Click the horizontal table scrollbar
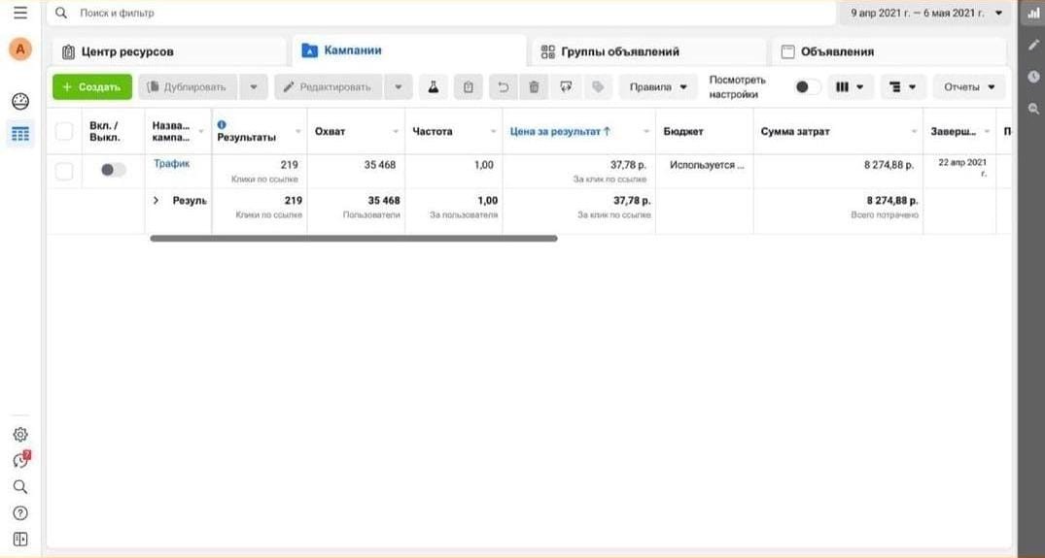This screenshot has height=558, width=1045. 354,238
